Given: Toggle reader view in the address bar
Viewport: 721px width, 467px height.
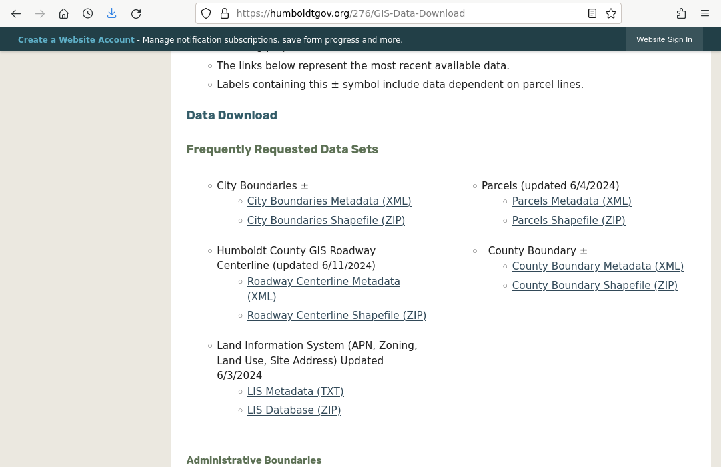Looking at the screenshot, I should tap(592, 13).
